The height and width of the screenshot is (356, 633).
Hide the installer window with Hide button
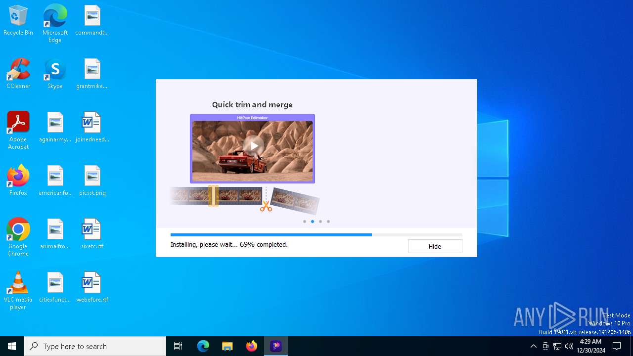435,246
